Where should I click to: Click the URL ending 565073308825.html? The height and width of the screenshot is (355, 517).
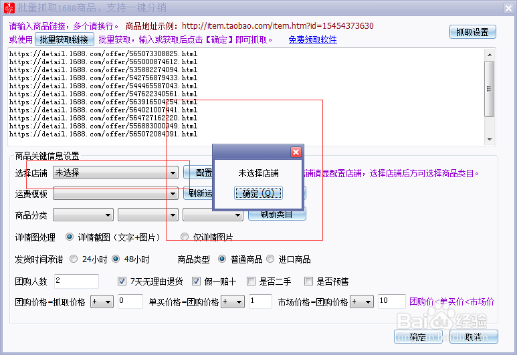tap(103, 53)
